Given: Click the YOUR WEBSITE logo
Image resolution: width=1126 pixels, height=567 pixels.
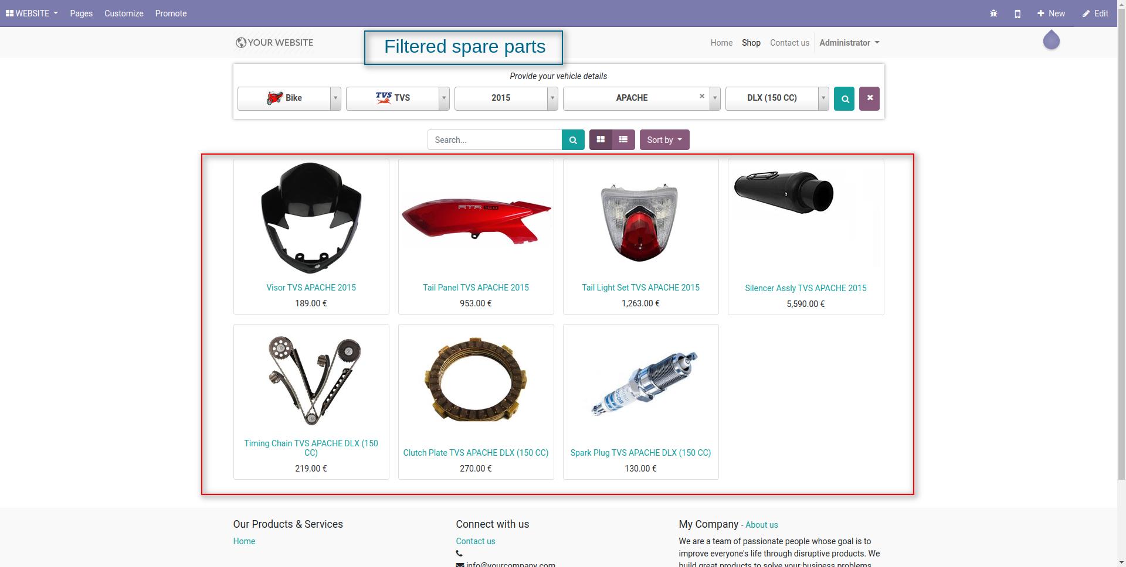Looking at the screenshot, I should pos(274,42).
